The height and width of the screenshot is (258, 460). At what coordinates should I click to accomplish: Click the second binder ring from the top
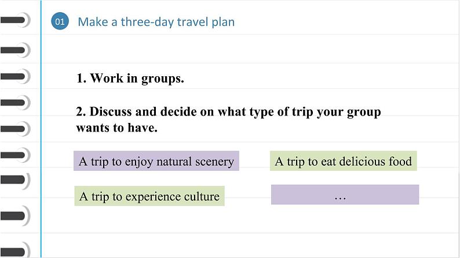tap(15, 50)
